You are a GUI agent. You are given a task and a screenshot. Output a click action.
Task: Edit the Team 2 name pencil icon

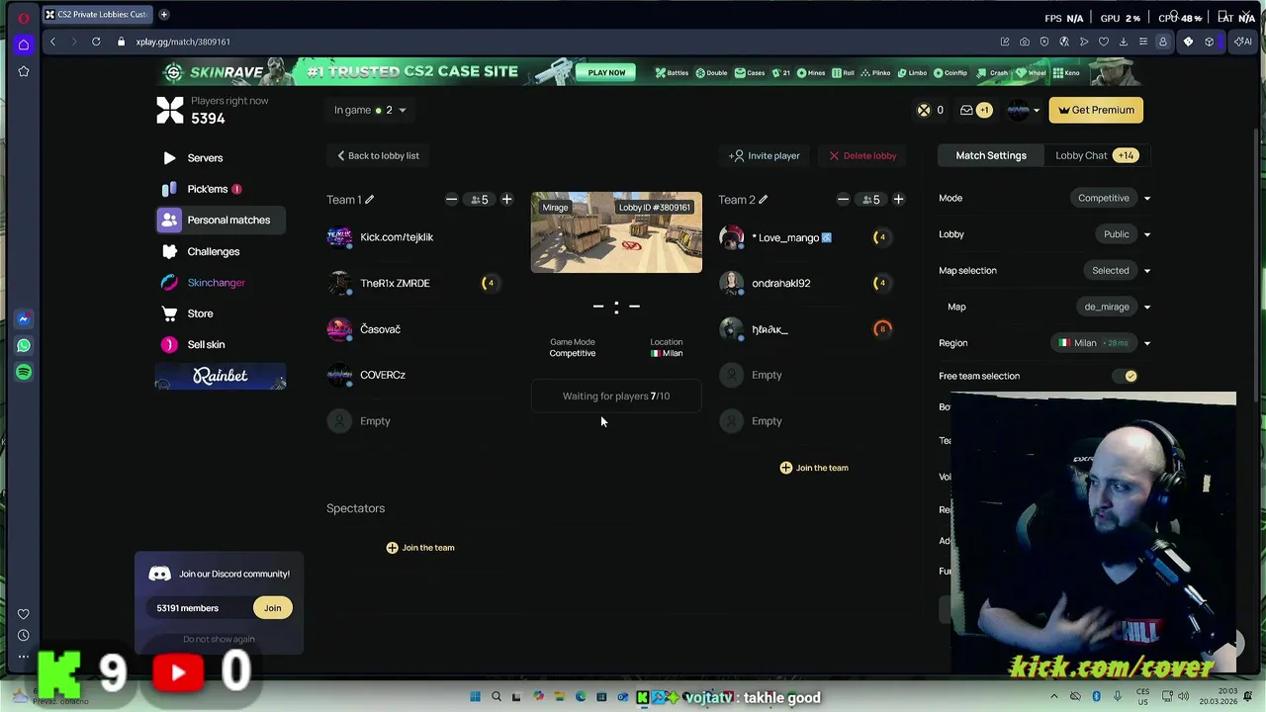763,200
